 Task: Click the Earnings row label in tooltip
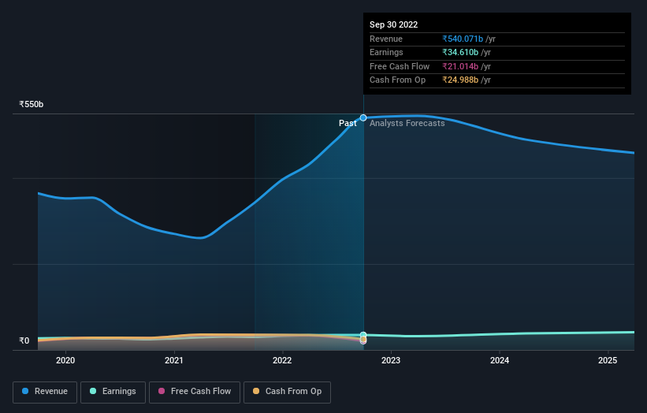click(386, 52)
